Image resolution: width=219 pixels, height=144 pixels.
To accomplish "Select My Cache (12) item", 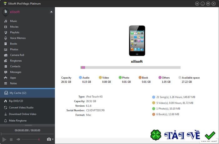I will [x=28, y=93].
